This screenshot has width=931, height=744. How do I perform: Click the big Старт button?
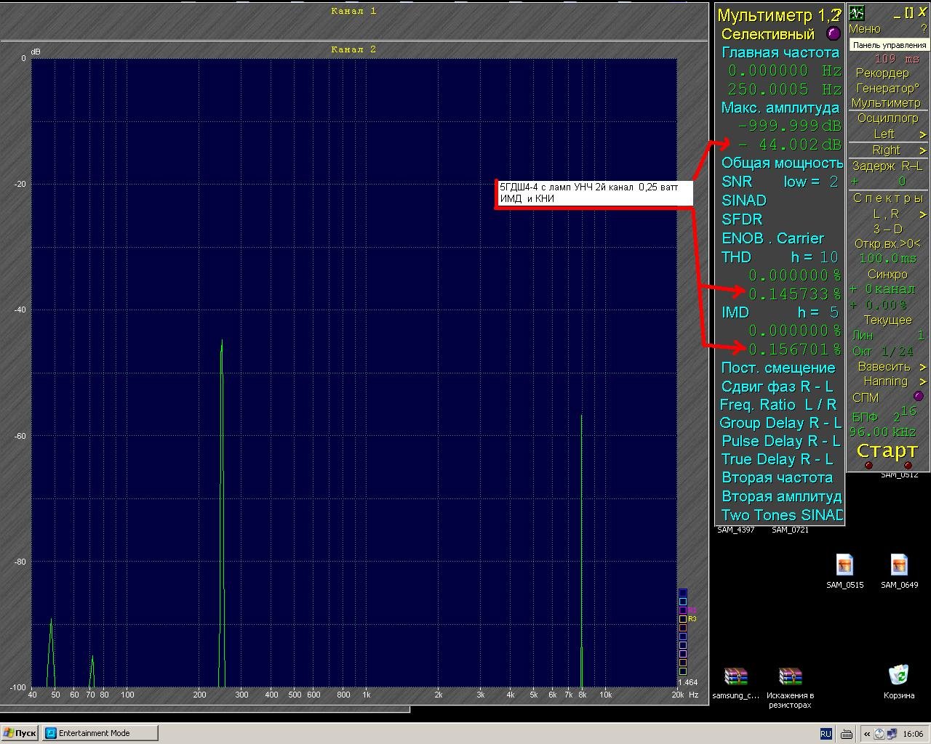[x=887, y=450]
